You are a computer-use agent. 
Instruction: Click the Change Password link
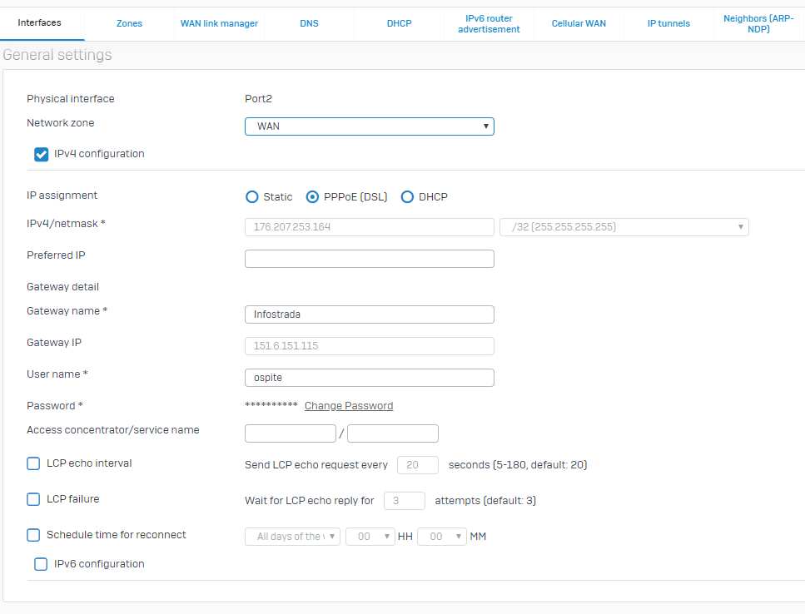349,406
